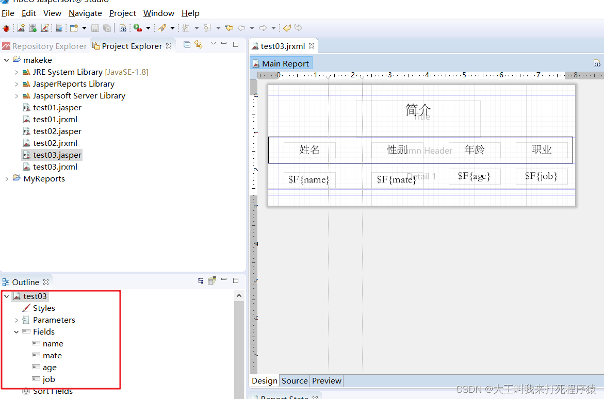The image size is (604, 399).
Task: Expand Jaspersoft Server Library node
Action: (16, 96)
